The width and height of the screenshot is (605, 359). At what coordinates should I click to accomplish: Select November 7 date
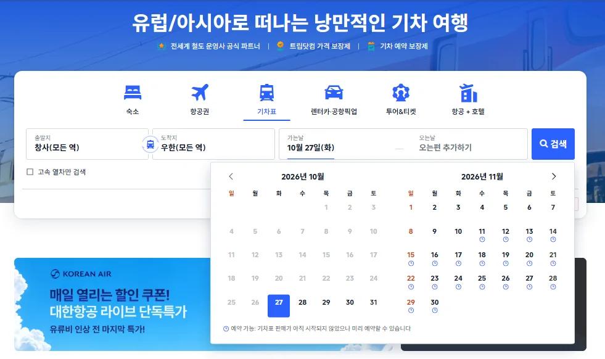click(x=553, y=208)
